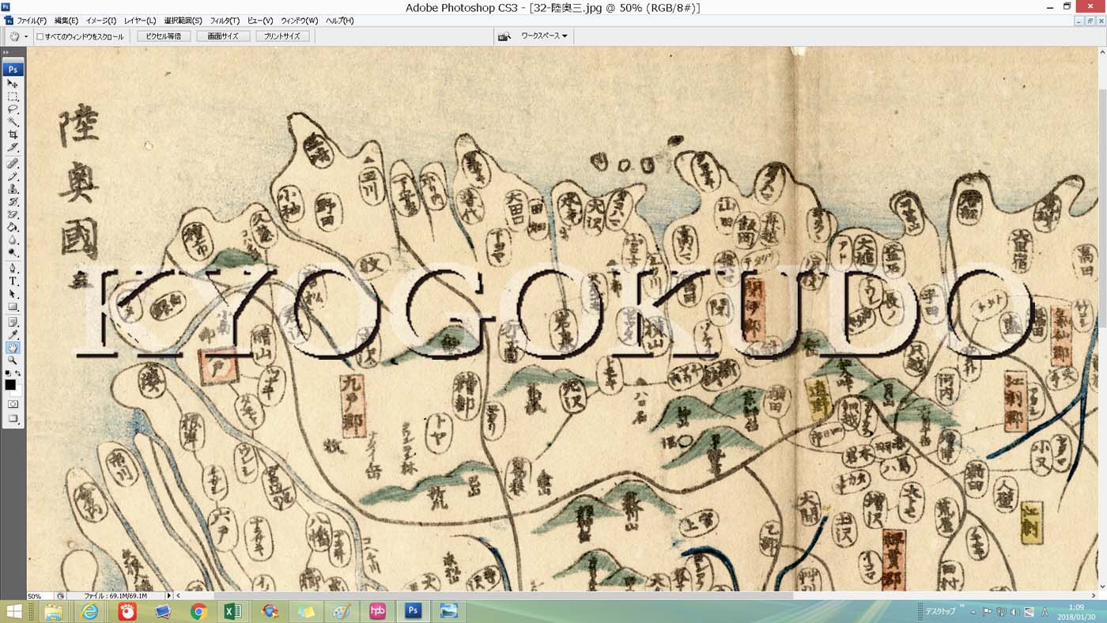Image resolution: width=1107 pixels, height=623 pixels.
Task: Swap foreground and background colors
Action: pyautogui.click(x=18, y=372)
